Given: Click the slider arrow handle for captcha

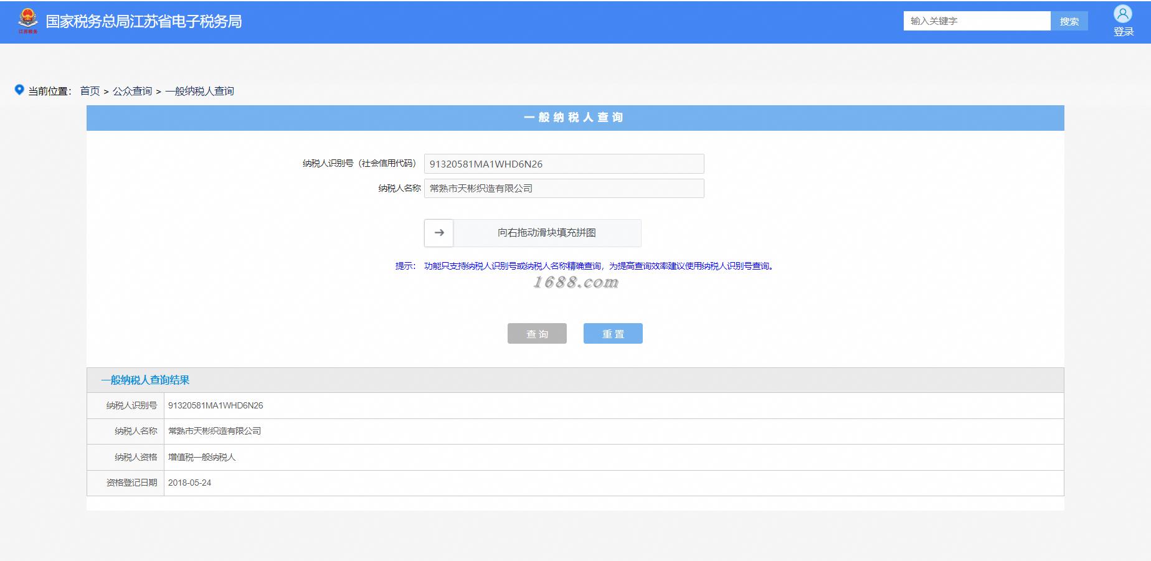Looking at the screenshot, I should point(439,233).
